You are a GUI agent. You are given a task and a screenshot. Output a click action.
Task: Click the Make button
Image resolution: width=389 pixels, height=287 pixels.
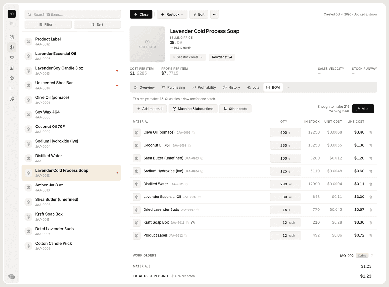coord(363,109)
